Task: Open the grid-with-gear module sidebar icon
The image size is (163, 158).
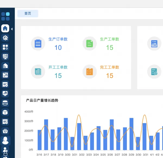Action: click(x=5, y=47)
